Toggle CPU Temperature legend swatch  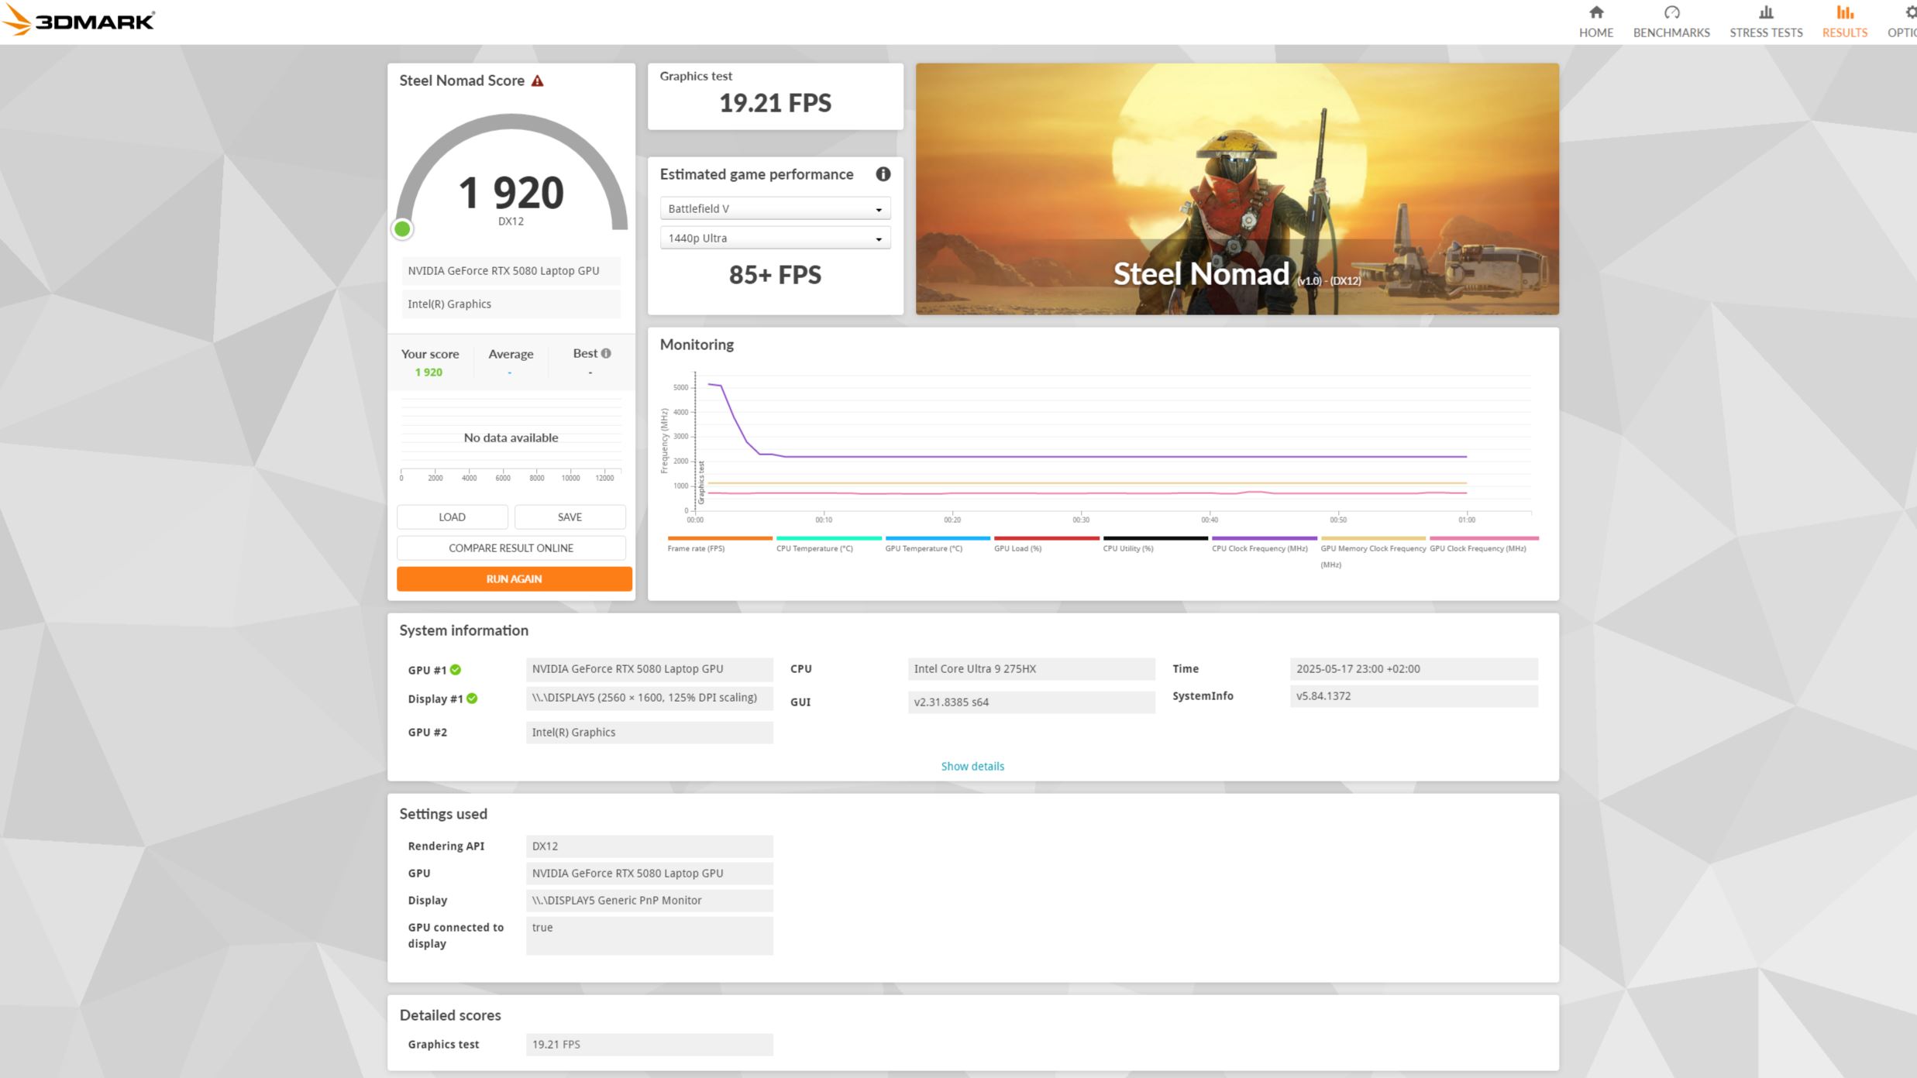[828, 538]
